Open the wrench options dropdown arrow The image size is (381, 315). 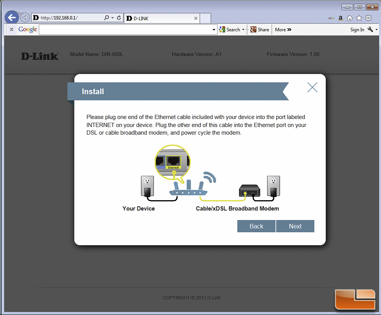[376, 30]
